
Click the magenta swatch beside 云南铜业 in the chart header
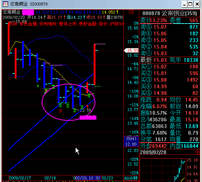coord(28,12)
